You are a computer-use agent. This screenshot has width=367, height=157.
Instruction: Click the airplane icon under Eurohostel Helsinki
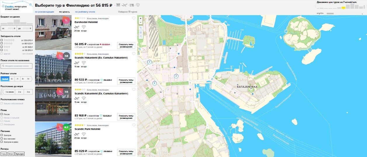[x=77, y=27]
